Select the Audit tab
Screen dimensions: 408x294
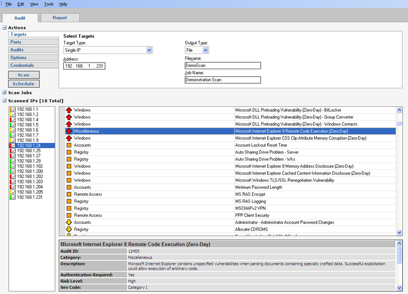[x=20, y=18]
